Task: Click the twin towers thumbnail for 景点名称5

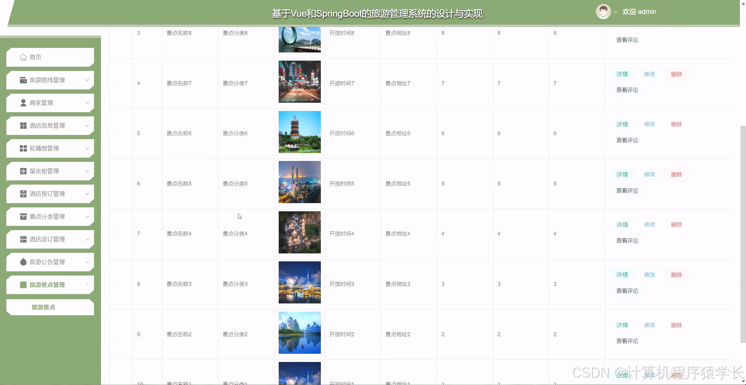Action: [300, 182]
